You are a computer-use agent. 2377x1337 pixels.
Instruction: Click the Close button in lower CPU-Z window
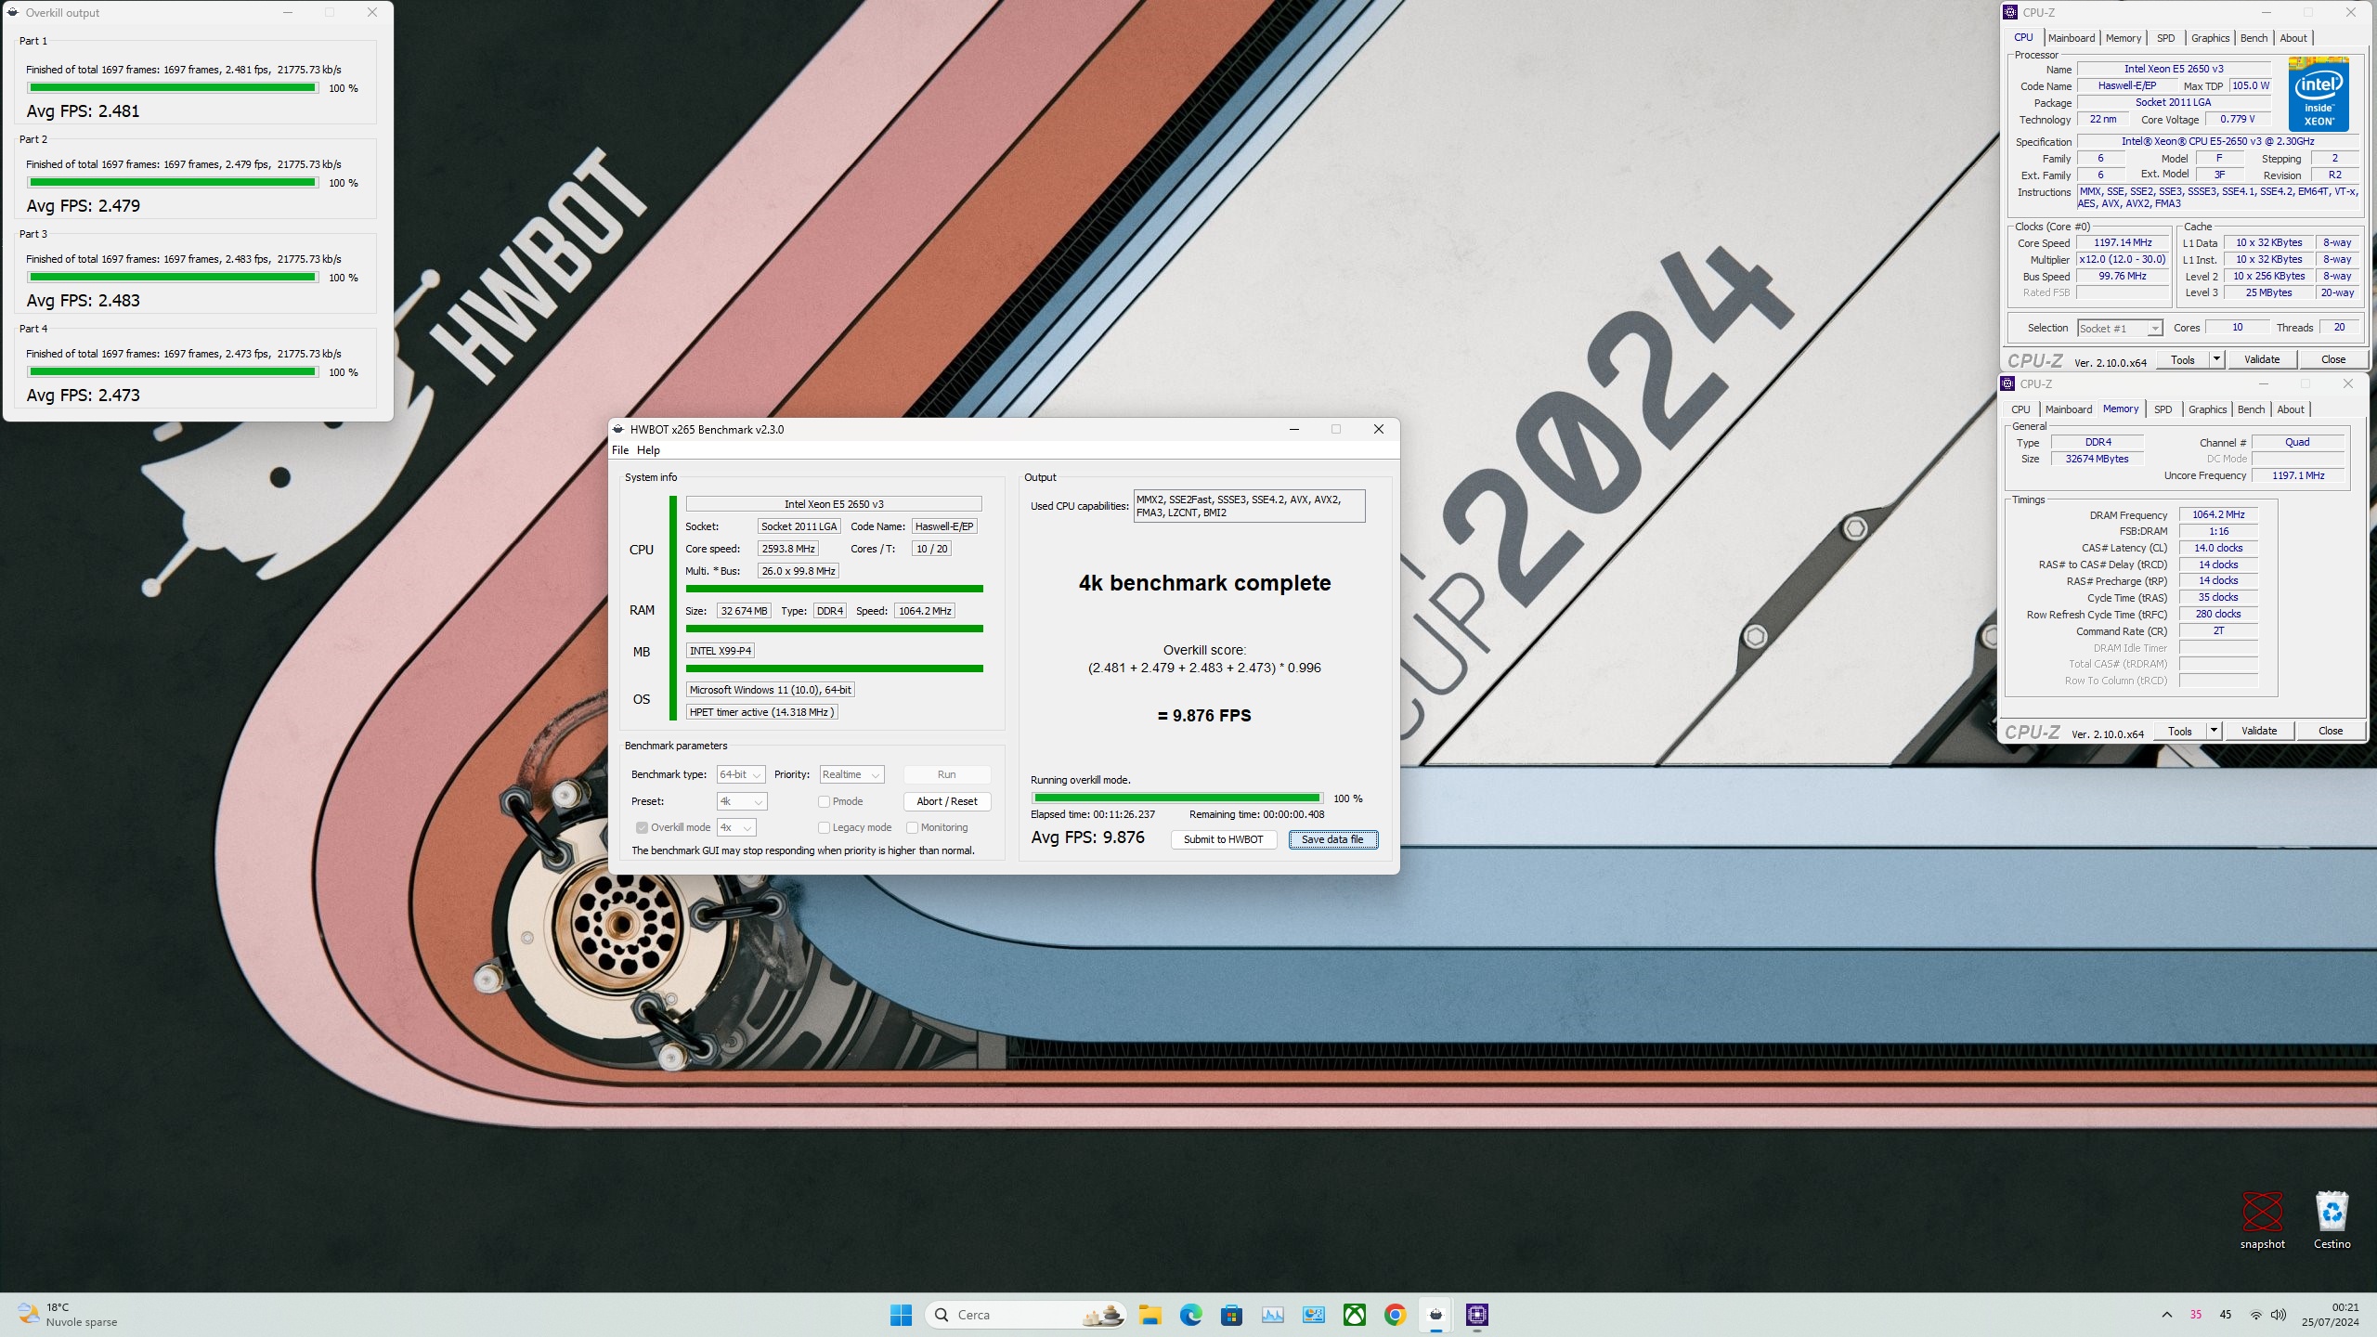click(2331, 731)
